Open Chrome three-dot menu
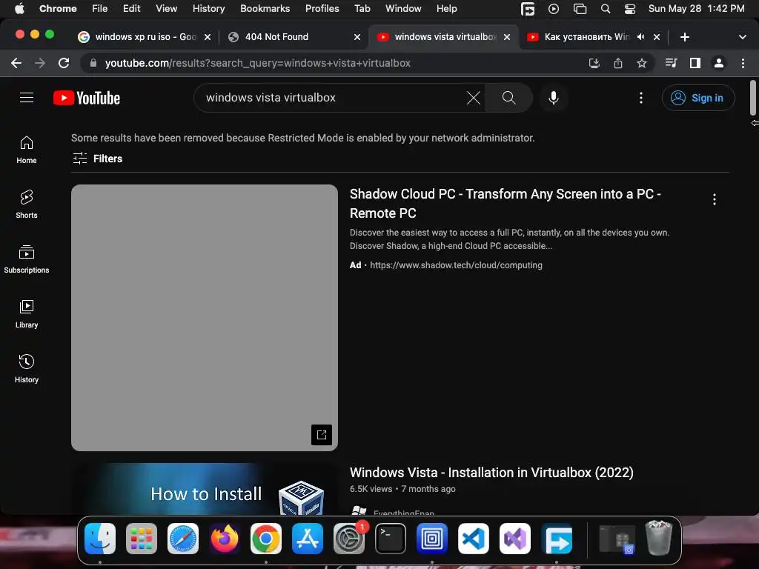This screenshot has height=569, width=759. [x=743, y=63]
